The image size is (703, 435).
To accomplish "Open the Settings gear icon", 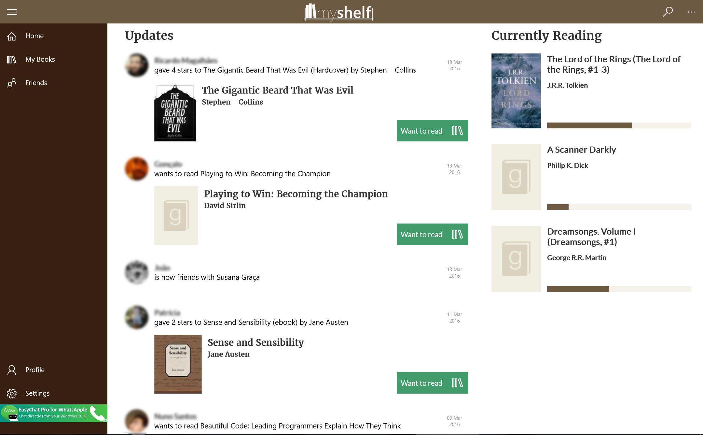I will click(12, 393).
